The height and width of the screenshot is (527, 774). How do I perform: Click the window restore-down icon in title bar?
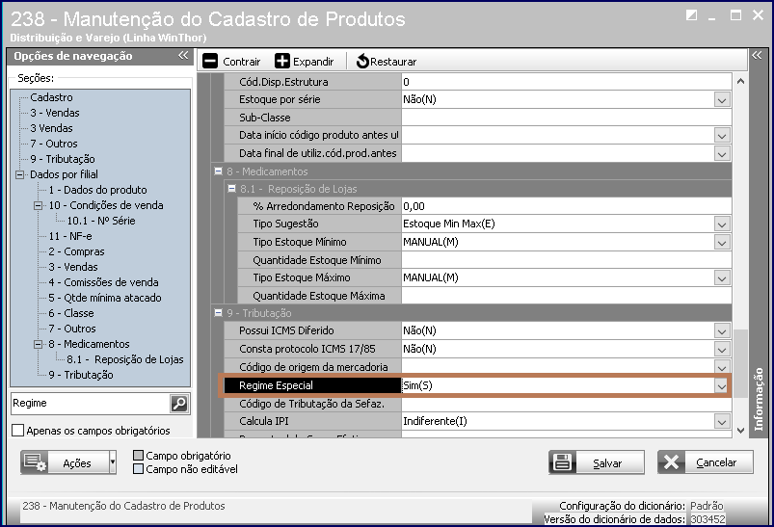tap(691, 15)
